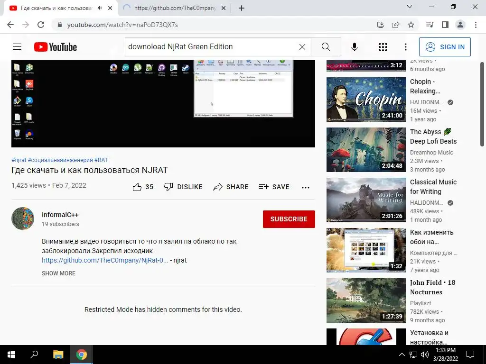Open YouTube apps grid
The height and width of the screenshot is (364, 486).
click(383, 47)
